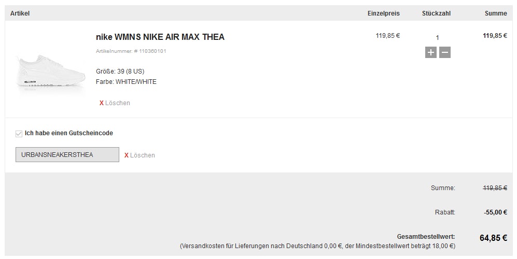This screenshot has width=517, height=259.
Task: Uncheck Ich habe einen Gutscheincode checkbox
Action: pyautogui.click(x=19, y=134)
